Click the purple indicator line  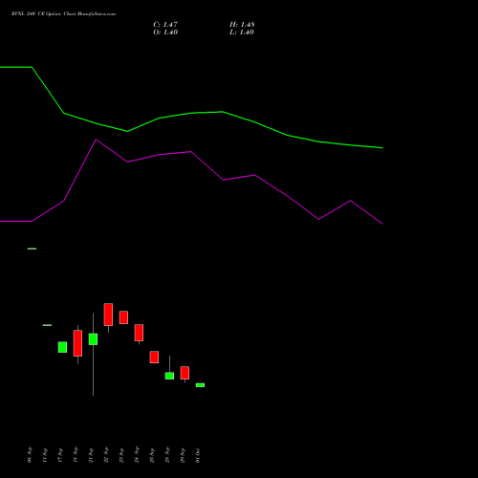coord(191,152)
